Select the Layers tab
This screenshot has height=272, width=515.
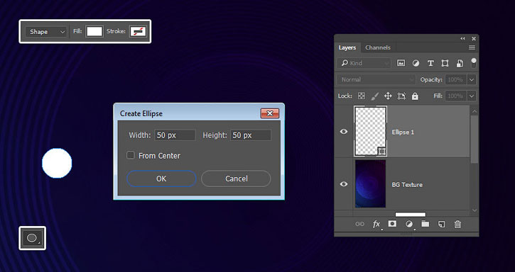(347, 48)
